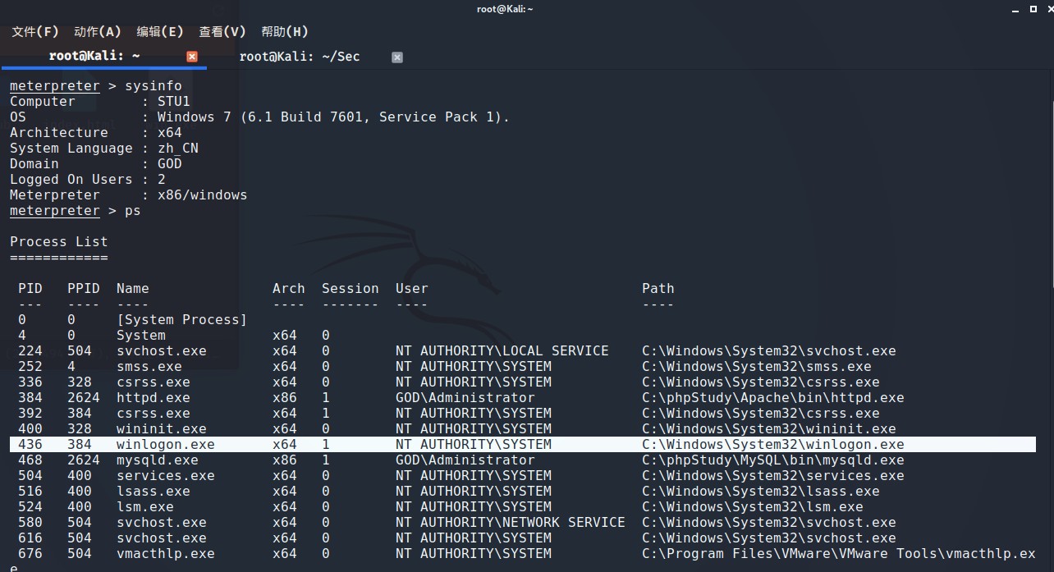Image resolution: width=1054 pixels, height=572 pixels.
Task: Click the ps command text
Action: [133, 211]
